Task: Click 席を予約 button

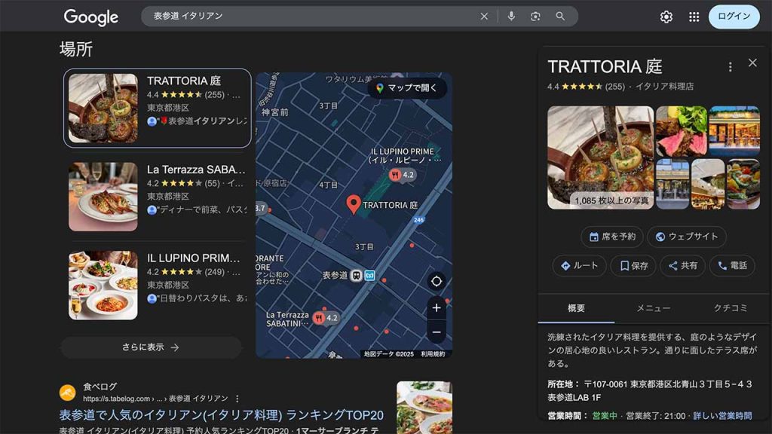Action: 612,237
